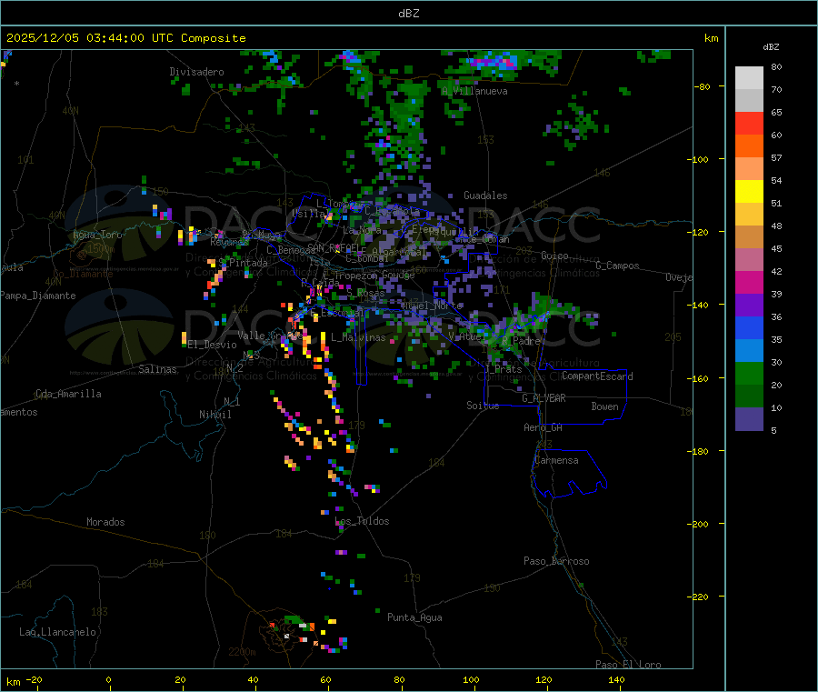Image resolution: width=818 pixels, height=692 pixels.
Task: Click the 'Los_Toldos' location label
Action: coord(362,521)
